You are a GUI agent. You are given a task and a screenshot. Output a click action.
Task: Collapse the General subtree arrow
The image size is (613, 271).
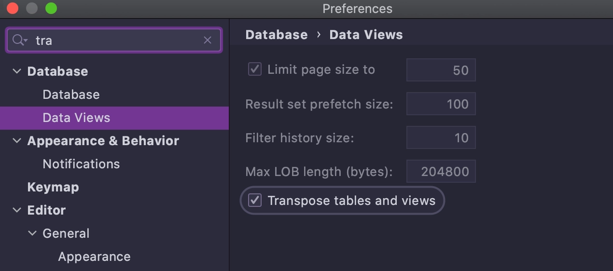point(32,233)
